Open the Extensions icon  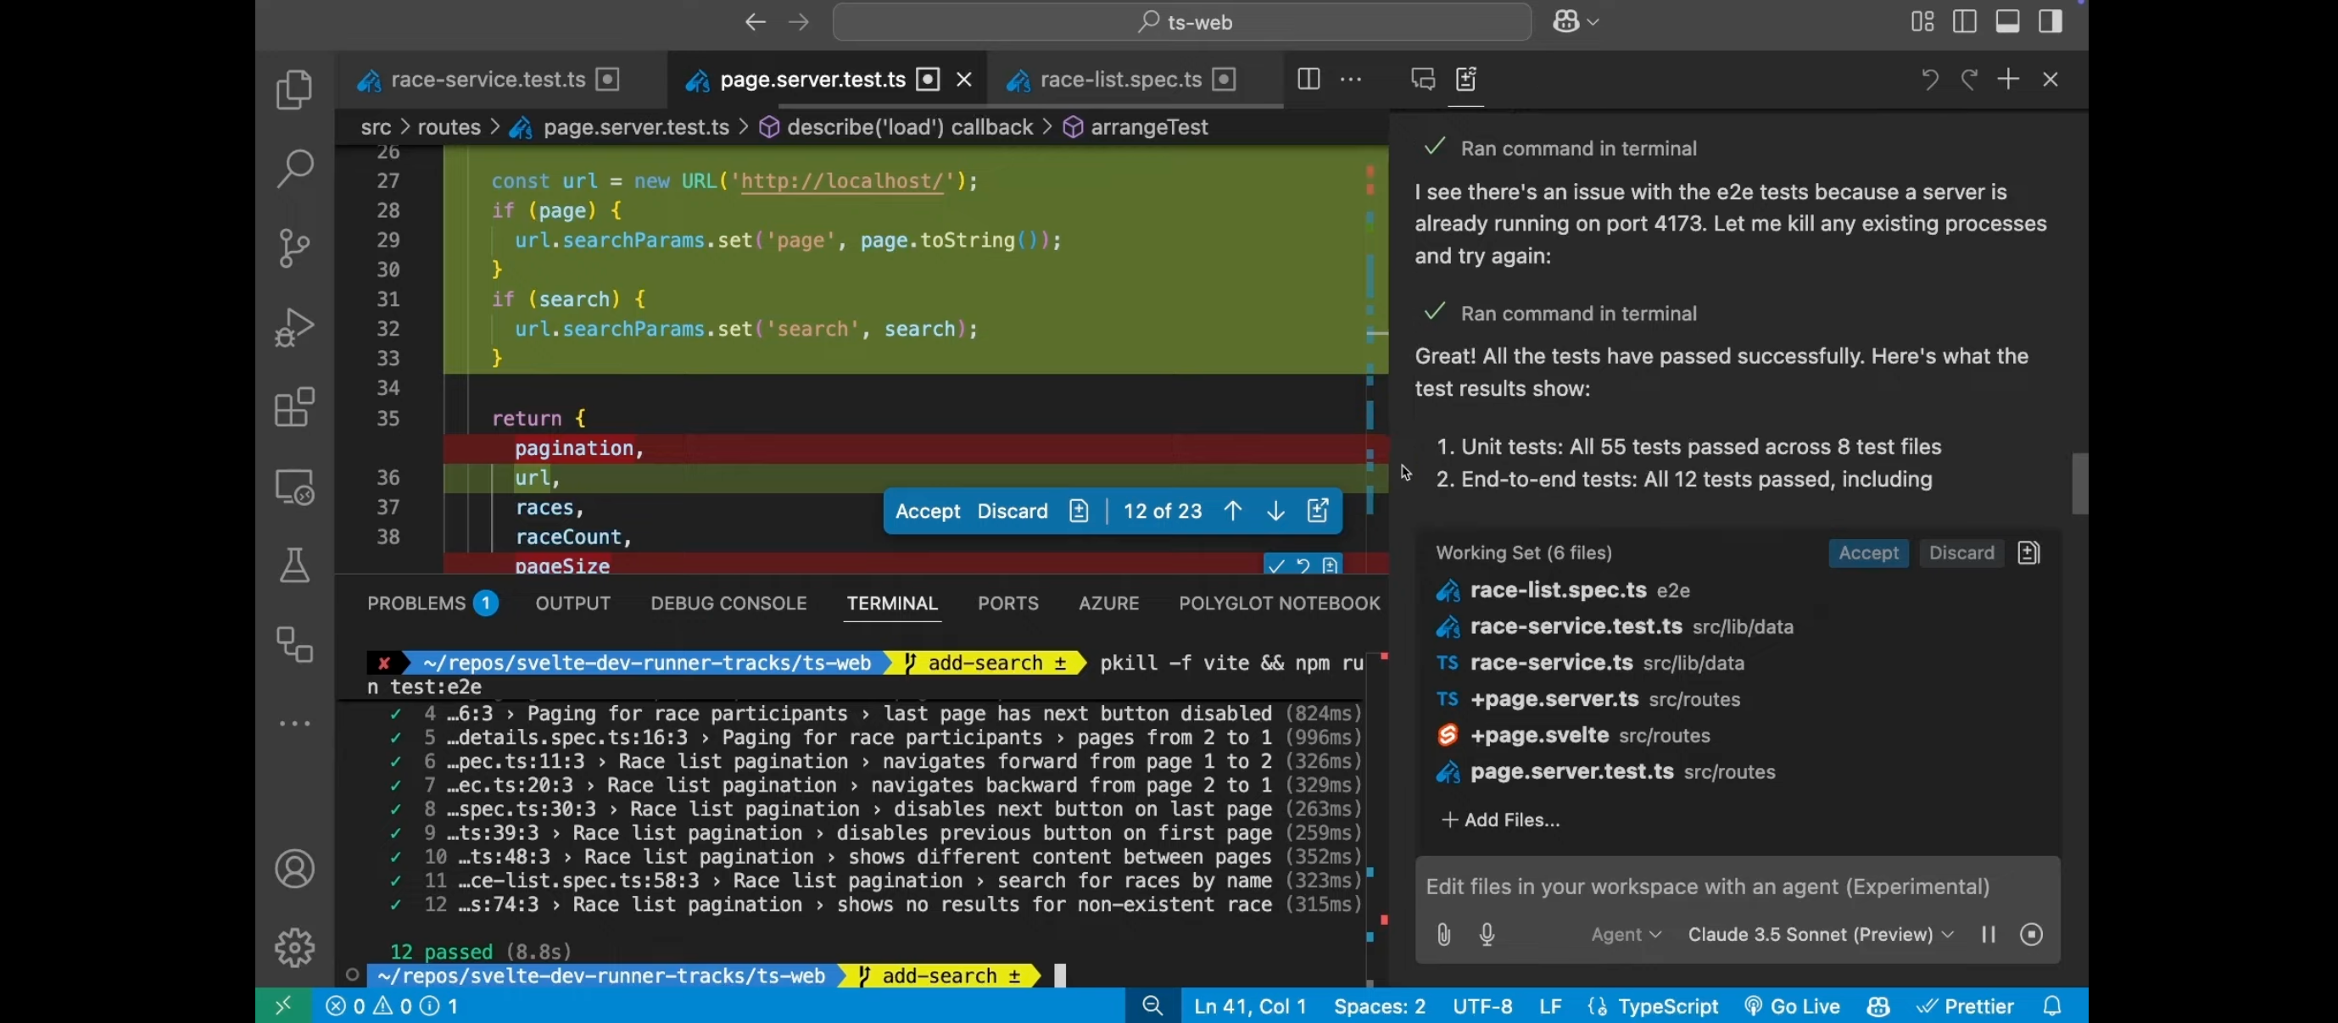click(x=294, y=407)
